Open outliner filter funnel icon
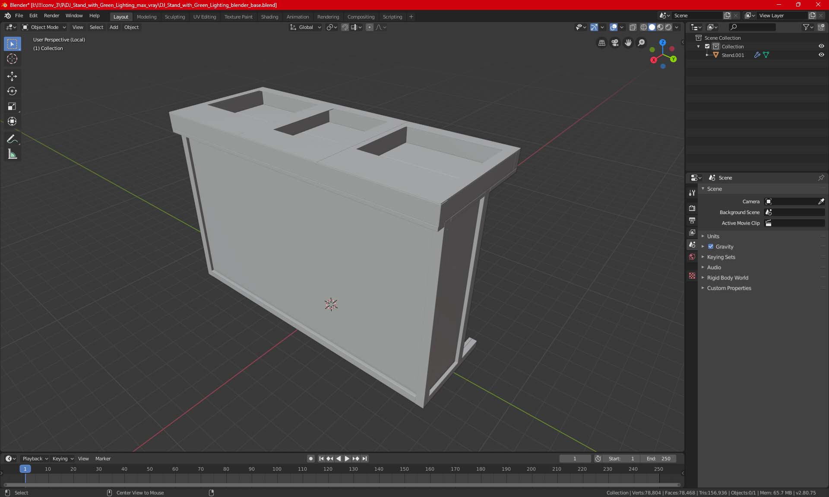Viewport: 829px width, 497px height. coord(807,27)
